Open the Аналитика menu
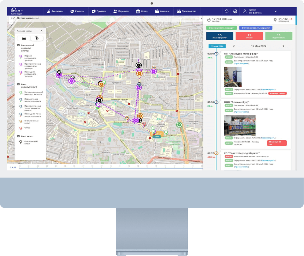Viewport: 304px width, 256px height. [55, 11]
